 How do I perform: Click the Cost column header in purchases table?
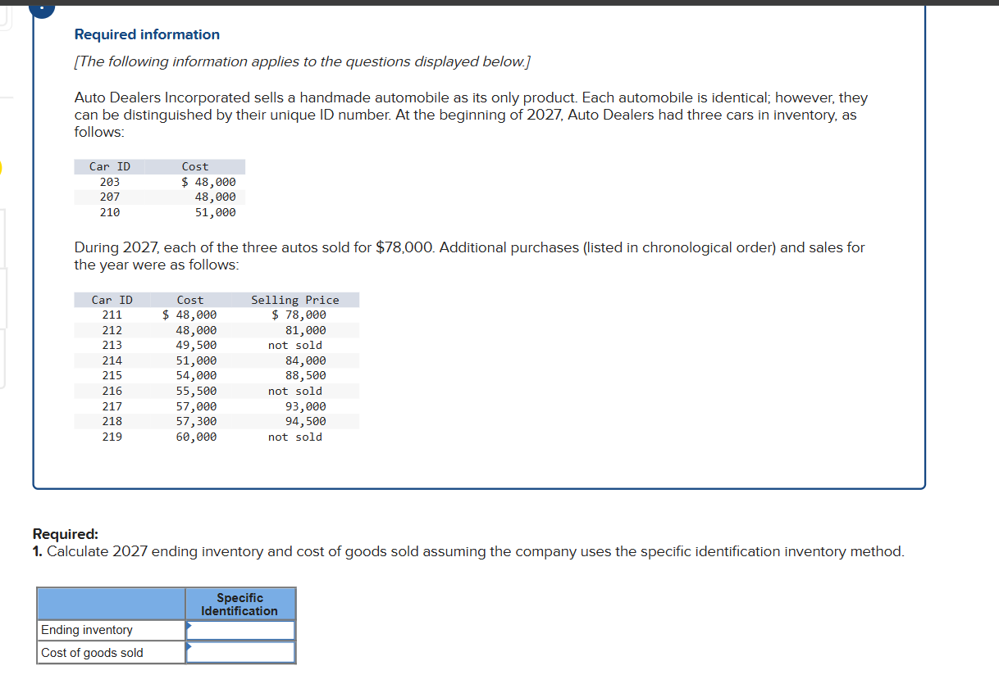189,299
